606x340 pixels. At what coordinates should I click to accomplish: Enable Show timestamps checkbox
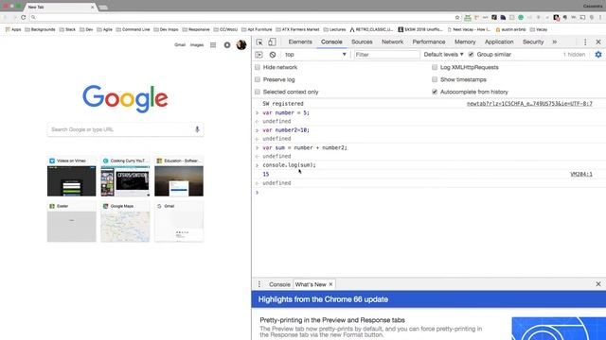click(435, 79)
